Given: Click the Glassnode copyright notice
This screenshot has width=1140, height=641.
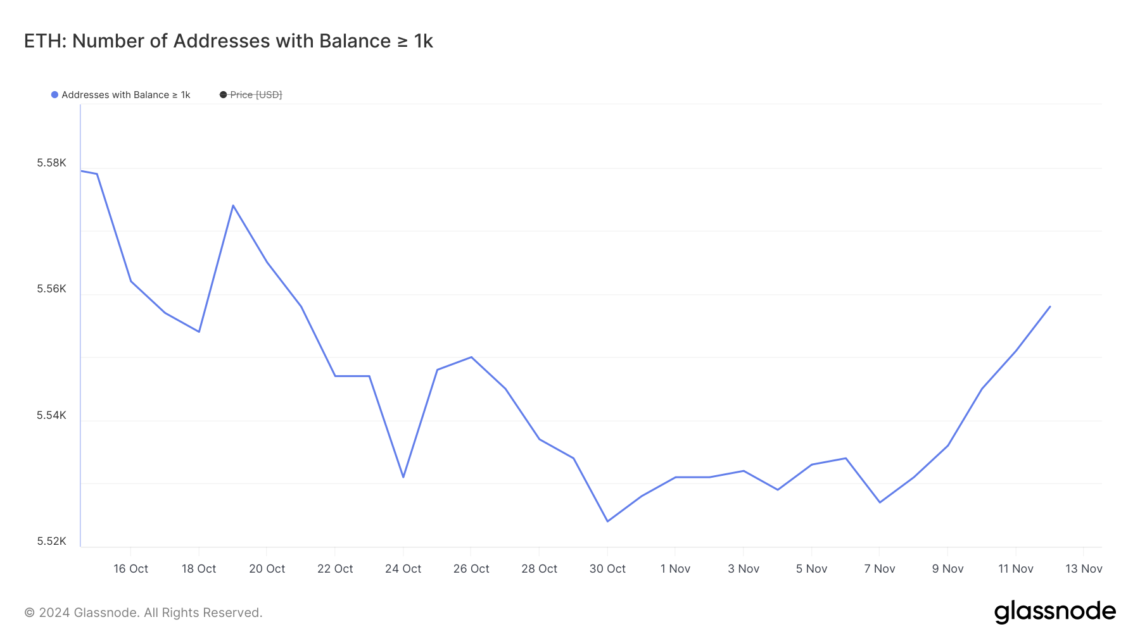Looking at the screenshot, I should click(143, 613).
